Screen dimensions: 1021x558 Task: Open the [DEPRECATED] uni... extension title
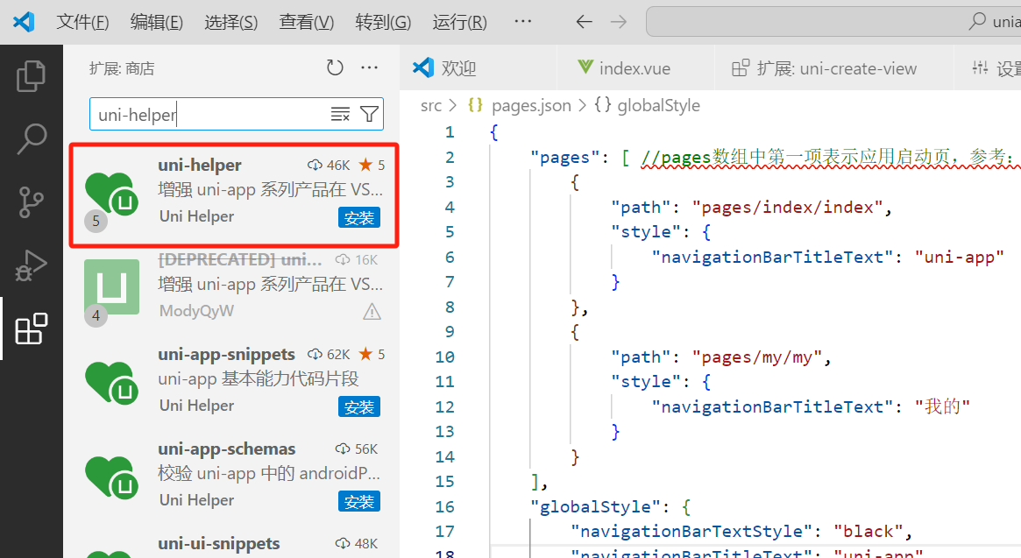[240, 260]
